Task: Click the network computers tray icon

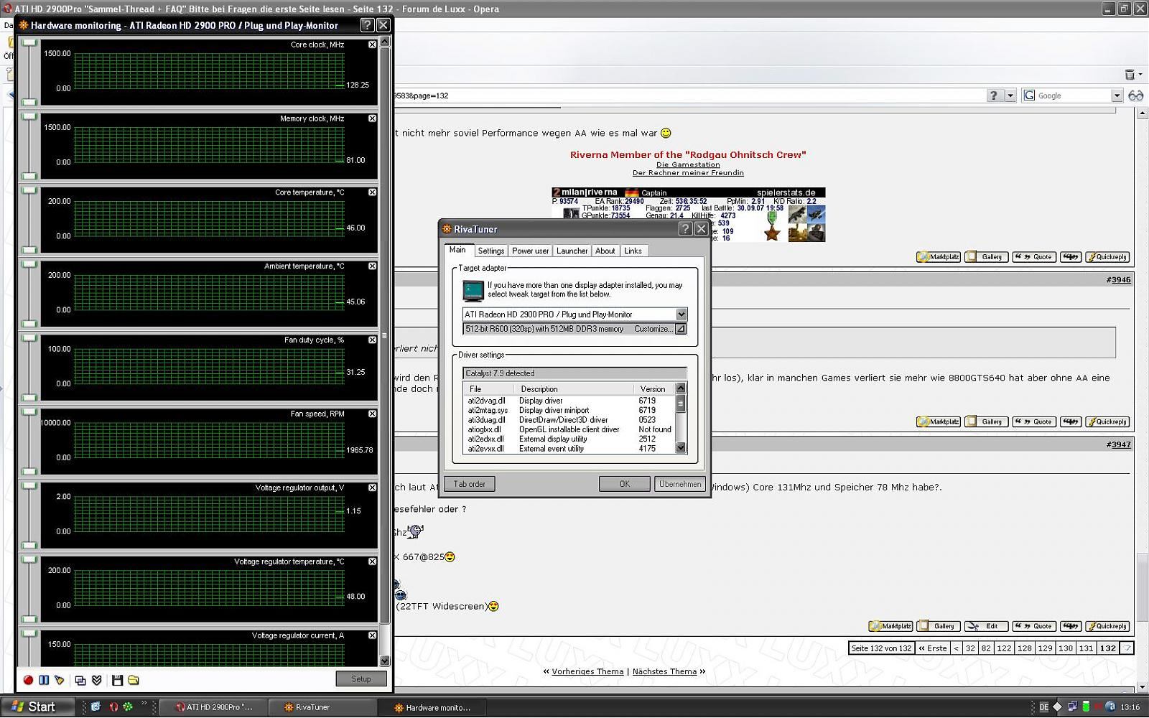Action: tap(1071, 707)
